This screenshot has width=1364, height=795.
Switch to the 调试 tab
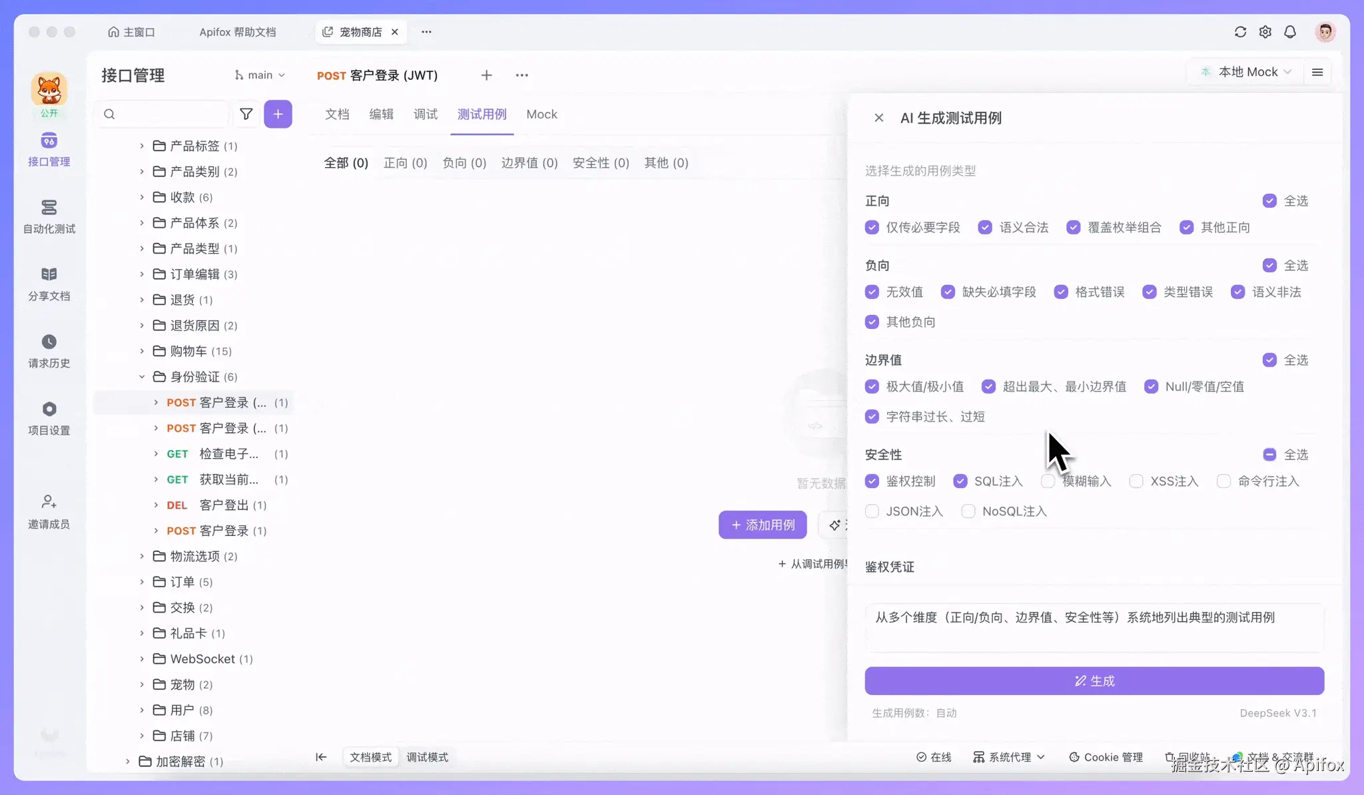[x=426, y=115]
